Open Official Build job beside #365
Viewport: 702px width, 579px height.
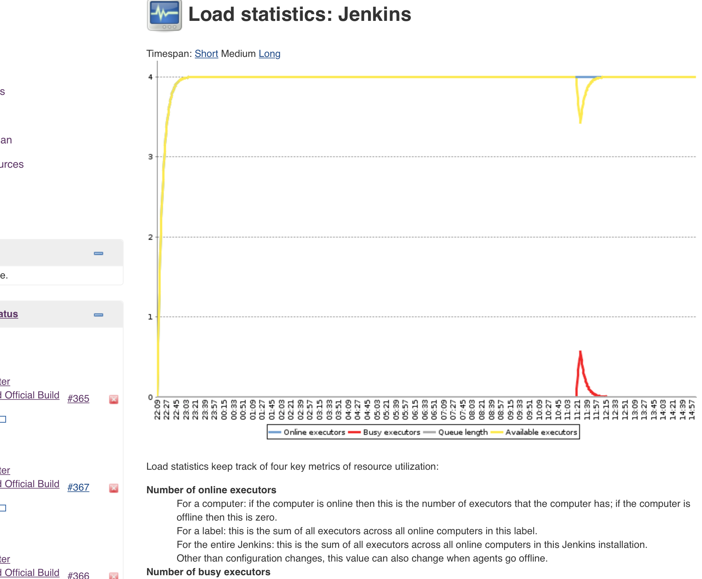coord(30,395)
